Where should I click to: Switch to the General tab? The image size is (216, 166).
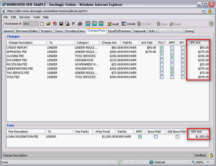9,31
